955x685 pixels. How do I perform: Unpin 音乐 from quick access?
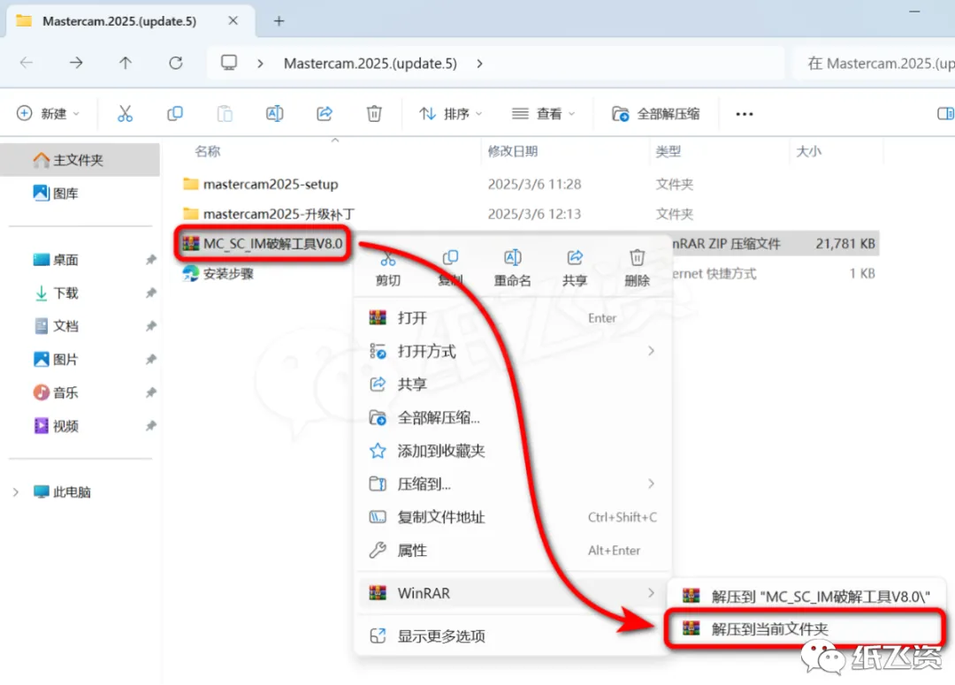coord(150,392)
